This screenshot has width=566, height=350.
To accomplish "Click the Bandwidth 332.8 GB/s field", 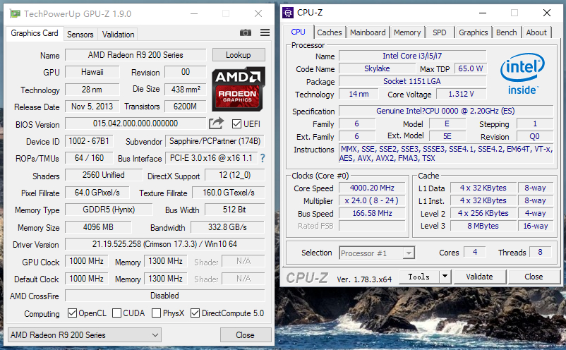I will [227, 227].
